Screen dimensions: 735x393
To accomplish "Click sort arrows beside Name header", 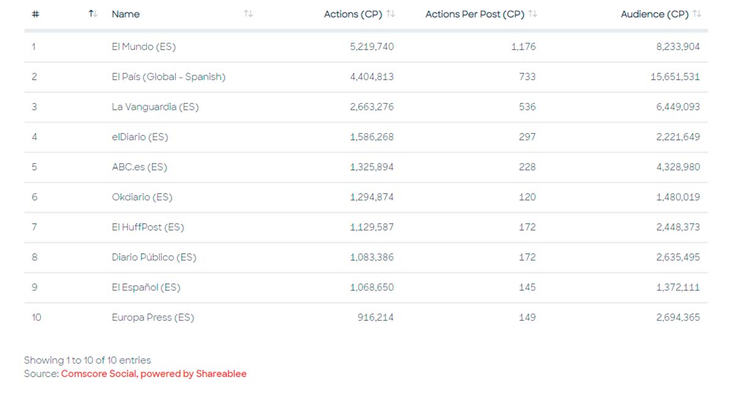I will tap(248, 13).
